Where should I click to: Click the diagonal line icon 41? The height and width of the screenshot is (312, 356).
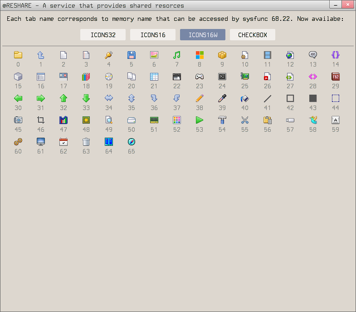pyautogui.click(x=268, y=98)
